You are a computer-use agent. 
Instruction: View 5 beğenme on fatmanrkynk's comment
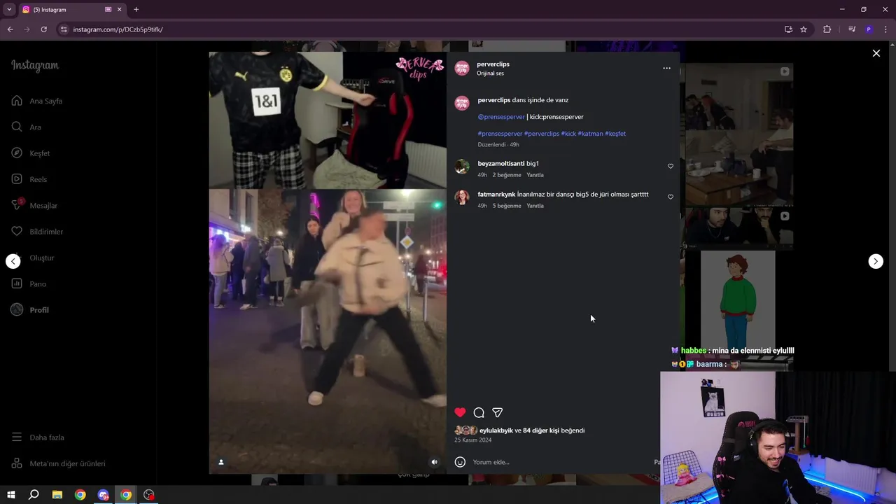pyautogui.click(x=507, y=206)
